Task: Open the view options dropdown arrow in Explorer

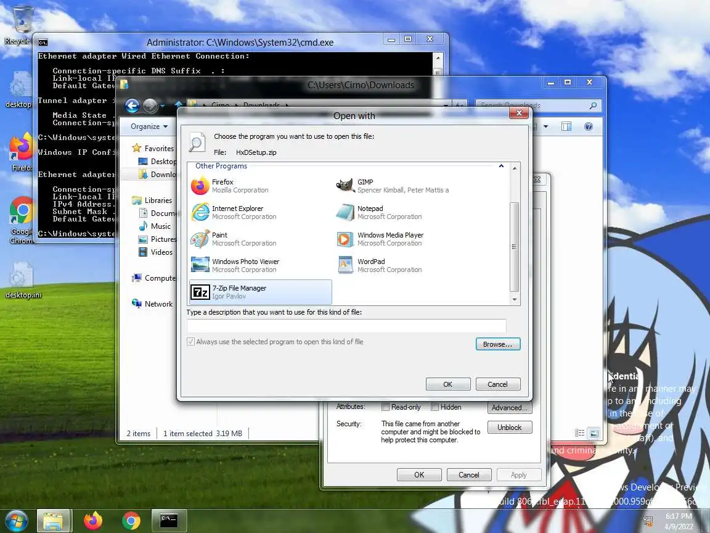Action: [x=545, y=126]
